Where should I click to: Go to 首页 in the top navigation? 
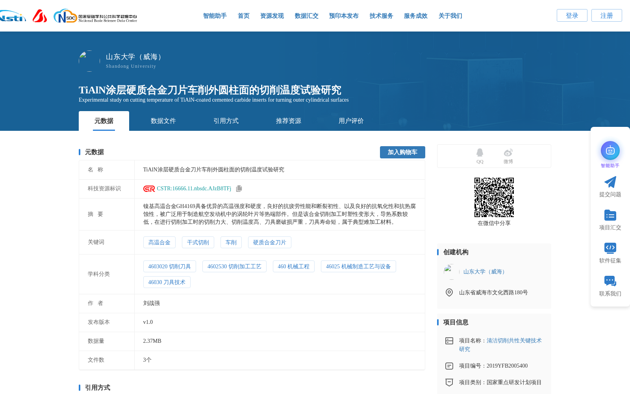point(243,16)
